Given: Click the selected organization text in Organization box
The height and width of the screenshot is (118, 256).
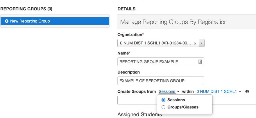Looking at the screenshot, I should coord(155,43).
